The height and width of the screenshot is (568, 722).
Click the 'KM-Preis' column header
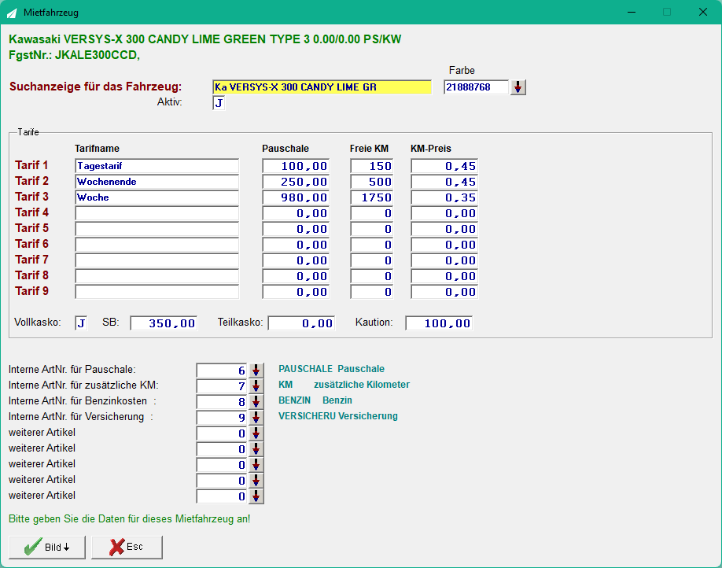click(x=431, y=149)
